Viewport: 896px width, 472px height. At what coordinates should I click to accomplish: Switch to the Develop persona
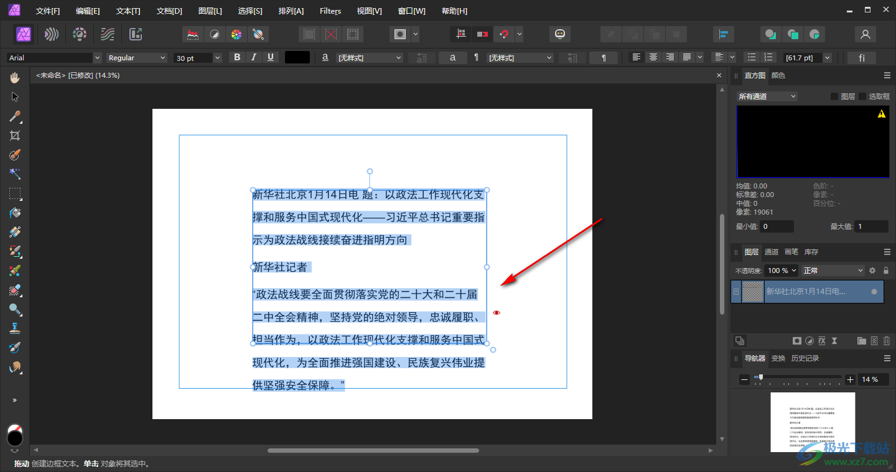click(x=80, y=34)
